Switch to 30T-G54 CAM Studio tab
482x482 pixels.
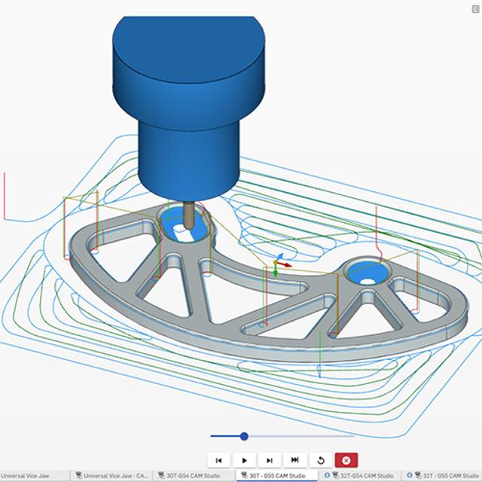pyautogui.click(x=193, y=476)
